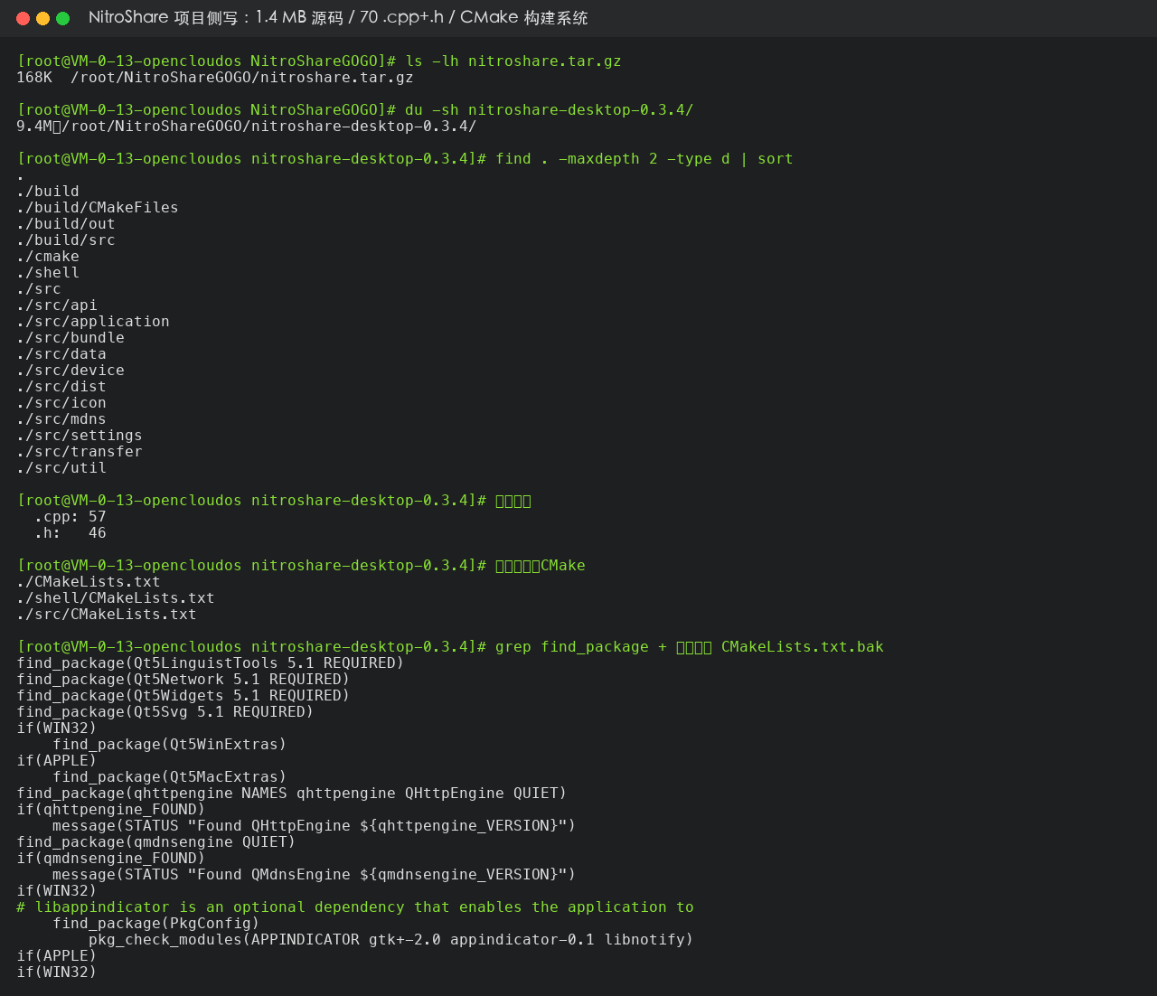Click the '.cpp: 57' count line
Viewport: 1157px width, 996px height.
coord(71,517)
